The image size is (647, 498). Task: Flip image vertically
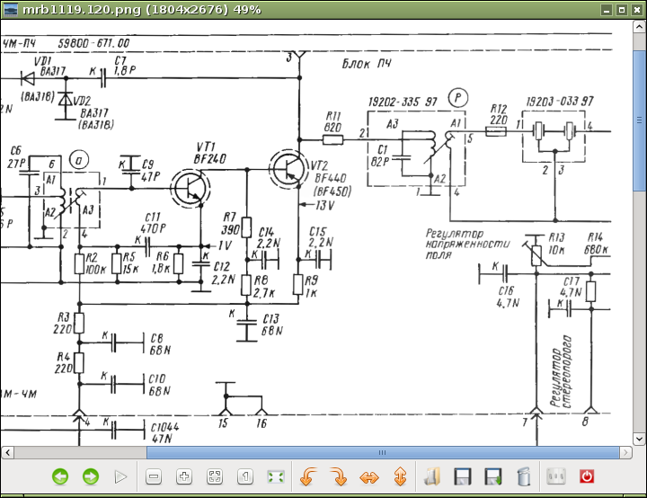pyautogui.click(x=400, y=476)
